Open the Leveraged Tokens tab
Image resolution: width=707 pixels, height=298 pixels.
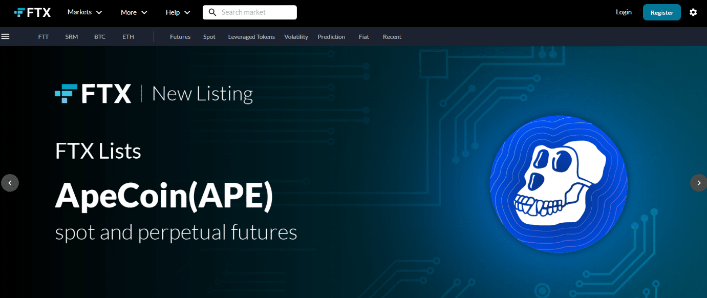251,37
